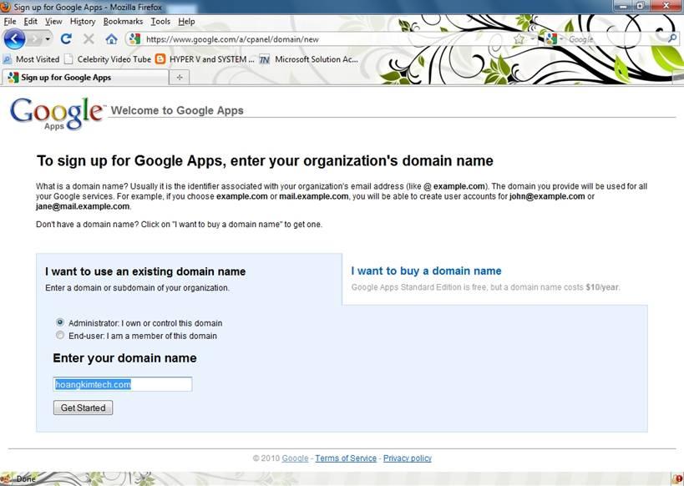The image size is (684, 486).
Task: Reload the page with the refresh icon
Action: (x=66, y=39)
